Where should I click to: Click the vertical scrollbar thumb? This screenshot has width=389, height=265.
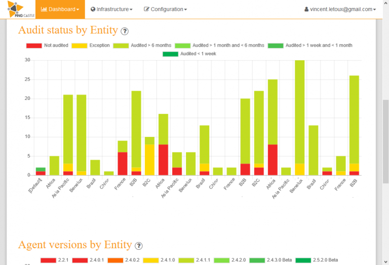385,141
